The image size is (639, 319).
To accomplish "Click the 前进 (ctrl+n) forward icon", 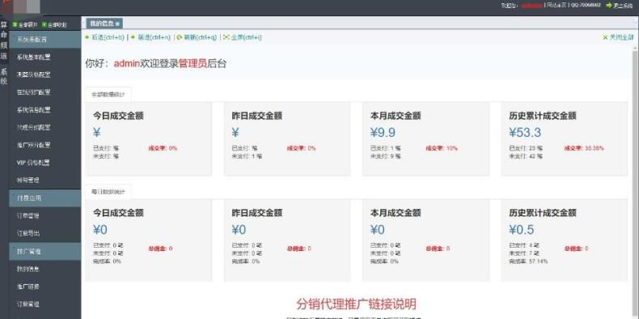I will [x=133, y=37].
